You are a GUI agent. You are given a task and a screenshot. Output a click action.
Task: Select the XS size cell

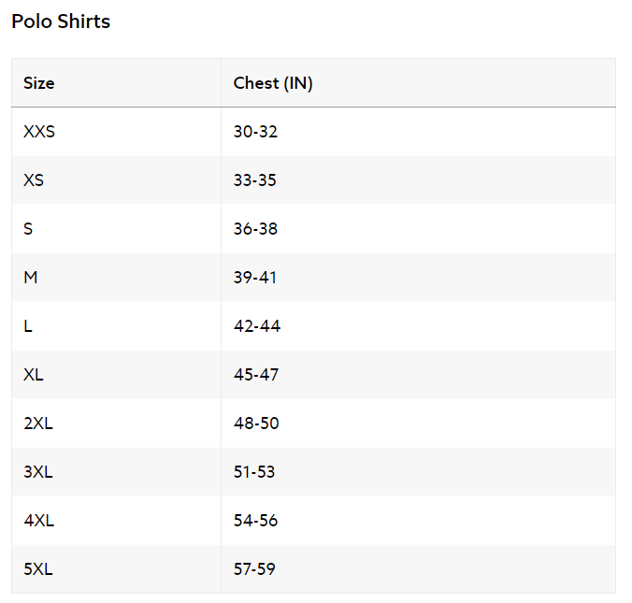click(x=34, y=180)
